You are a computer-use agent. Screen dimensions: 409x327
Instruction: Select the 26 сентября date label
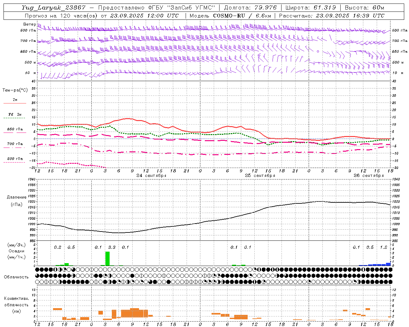(369, 176)
